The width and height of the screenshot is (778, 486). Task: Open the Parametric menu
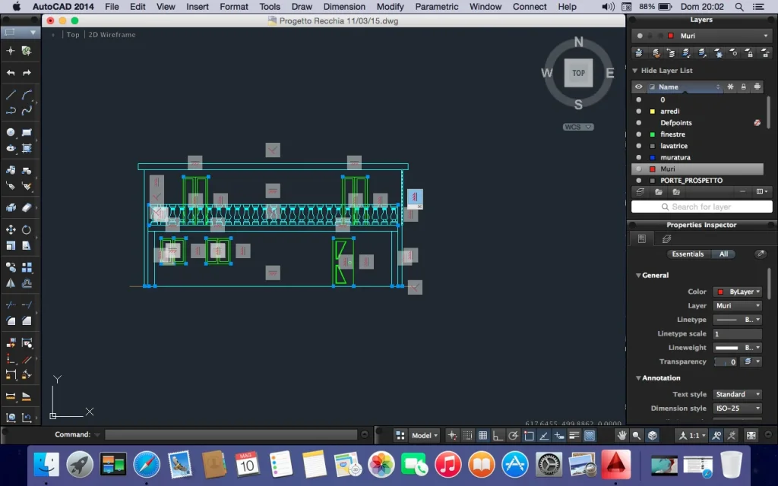pyautogui.click(x=437, y=7)
